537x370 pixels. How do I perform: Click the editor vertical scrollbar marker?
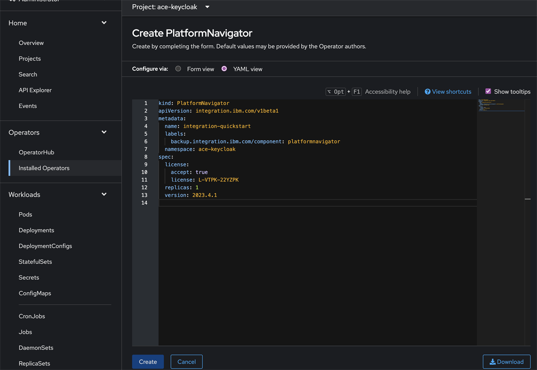pyautogui.click(x=528, y=199)
